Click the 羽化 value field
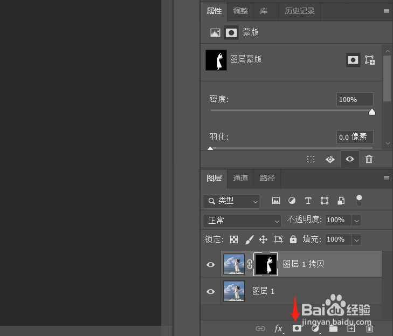The width and height of the screenshot is (393, 336). (x=355, y=137)
